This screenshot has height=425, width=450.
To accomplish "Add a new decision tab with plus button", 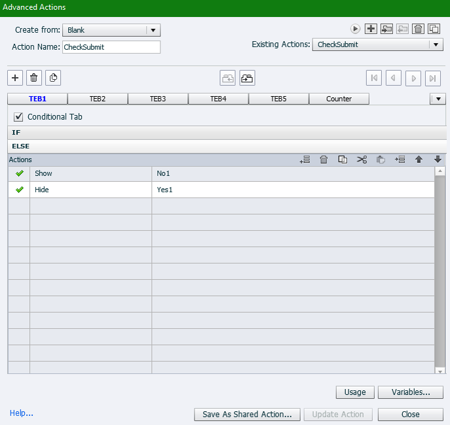I will pos(15,78).
